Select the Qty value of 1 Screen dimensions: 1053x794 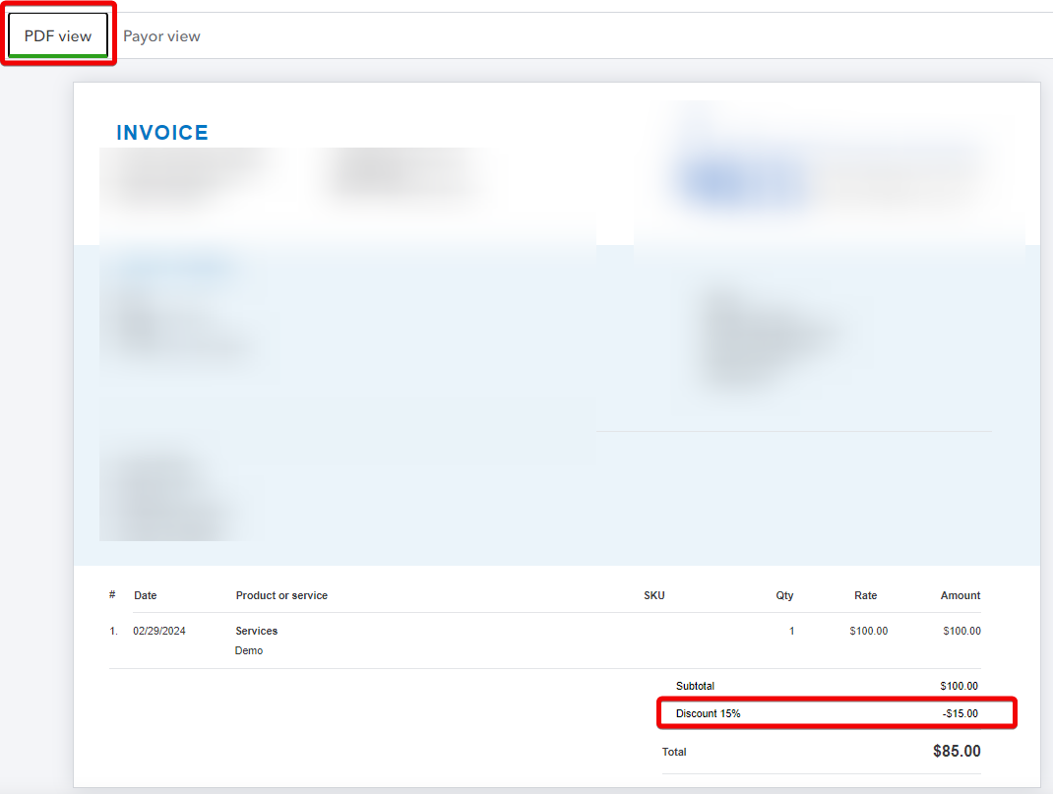click(791, 631)
